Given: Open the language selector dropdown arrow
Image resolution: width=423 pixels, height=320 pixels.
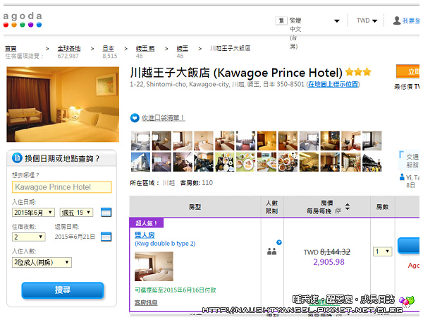Looking at the screenshot, I should click(337, 20).
